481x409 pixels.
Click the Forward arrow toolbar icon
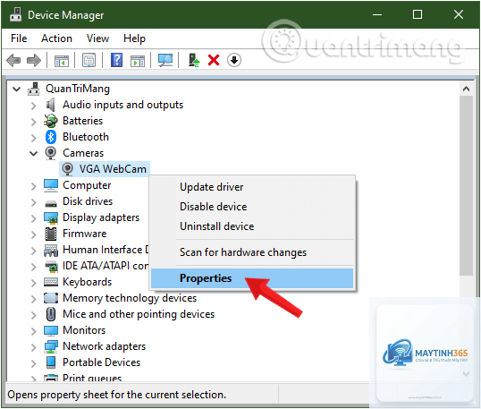34,60
